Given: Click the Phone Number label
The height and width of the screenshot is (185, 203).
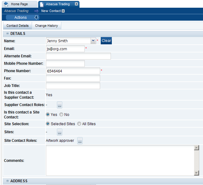Looking at the screenshot, I should (18, 71).
